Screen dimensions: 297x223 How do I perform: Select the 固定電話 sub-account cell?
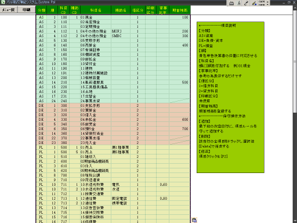coord(121,199)
